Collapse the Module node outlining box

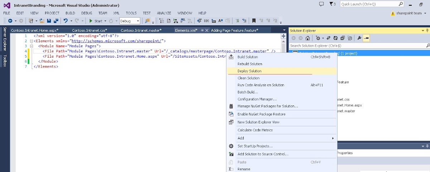[x=32, y=46]
